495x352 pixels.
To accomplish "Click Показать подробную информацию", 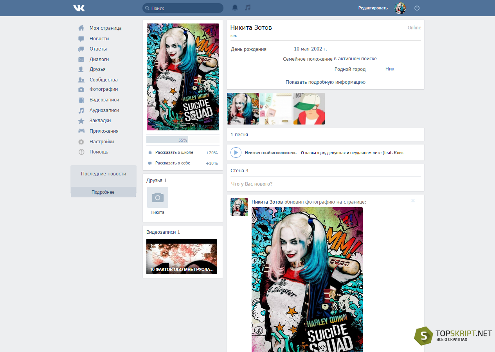I will click(x=326, y=82).
